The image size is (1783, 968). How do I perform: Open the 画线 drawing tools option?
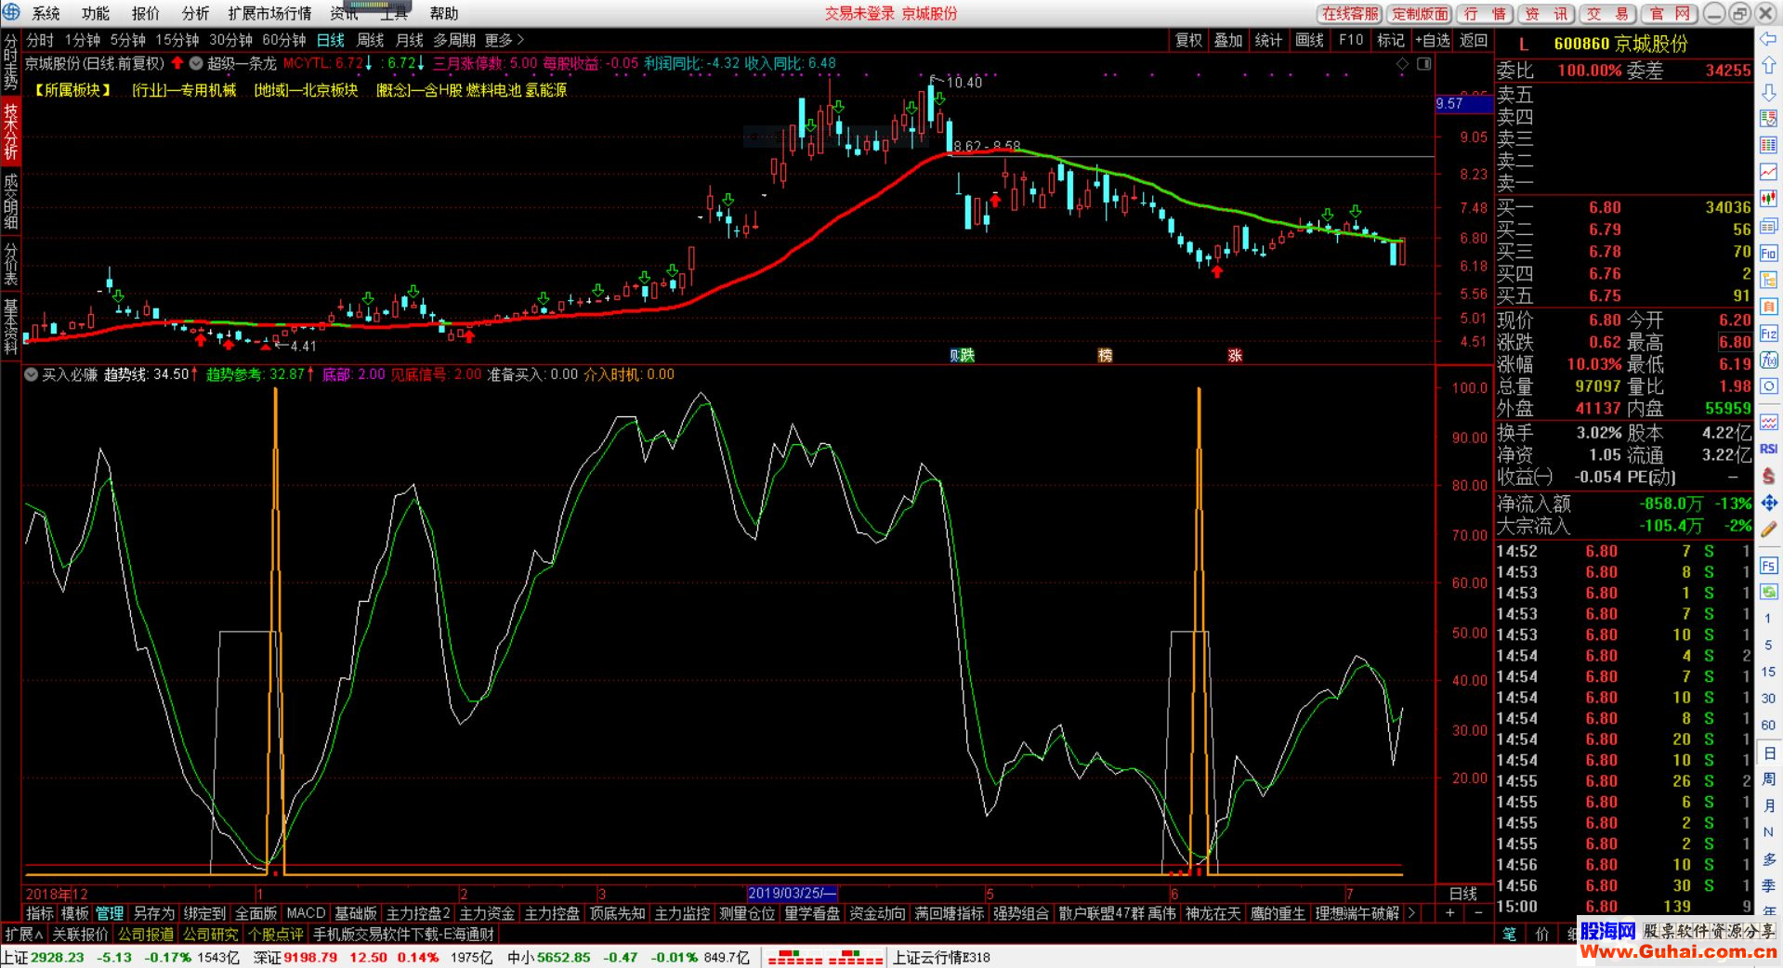point(1309,40)
